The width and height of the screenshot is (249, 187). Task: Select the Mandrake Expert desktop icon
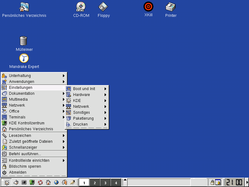click(24, 61)
